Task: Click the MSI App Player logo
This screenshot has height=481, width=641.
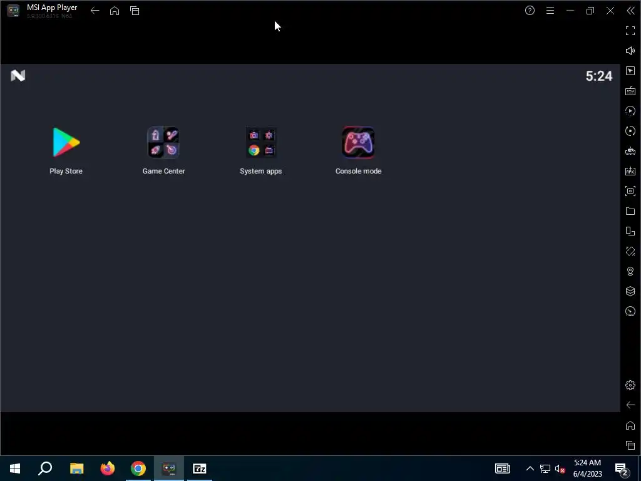Action: 13,11
